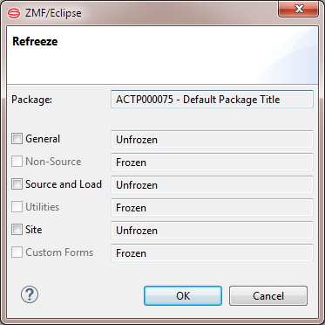Screen dimensions: 325x325
Task: Enable the General checkbox
Action: tap(17, 139)
